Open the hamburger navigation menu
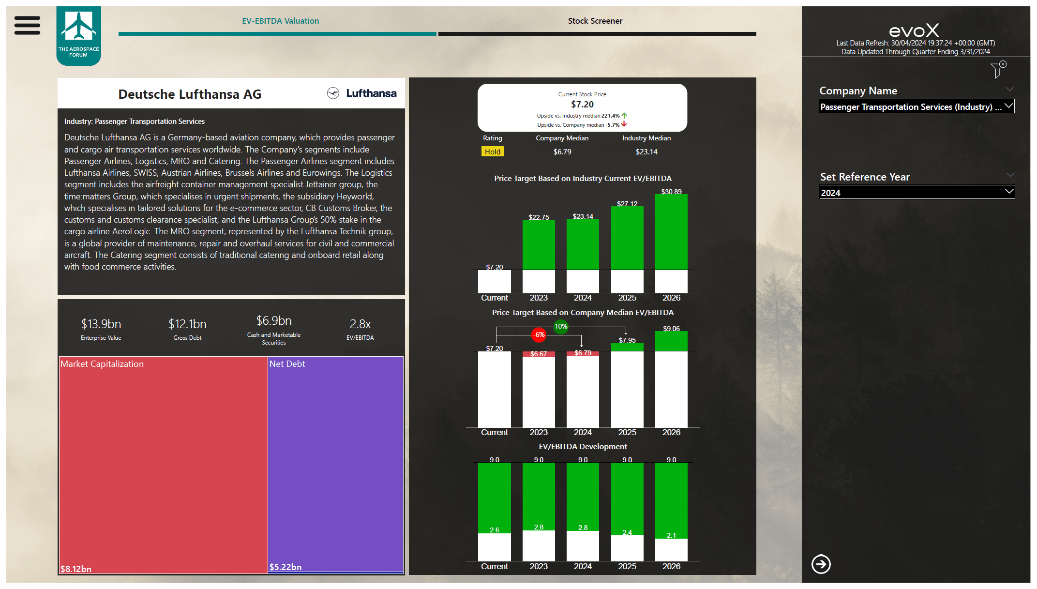1037x589 pixels. 27,25
